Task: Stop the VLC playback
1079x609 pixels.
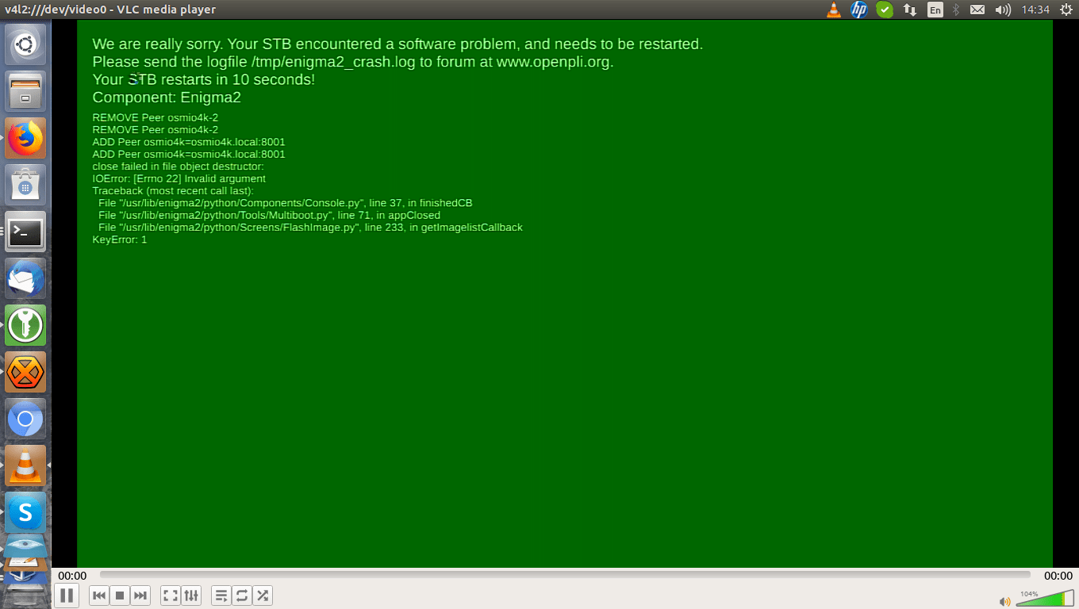Action: [x=120, y=596]
